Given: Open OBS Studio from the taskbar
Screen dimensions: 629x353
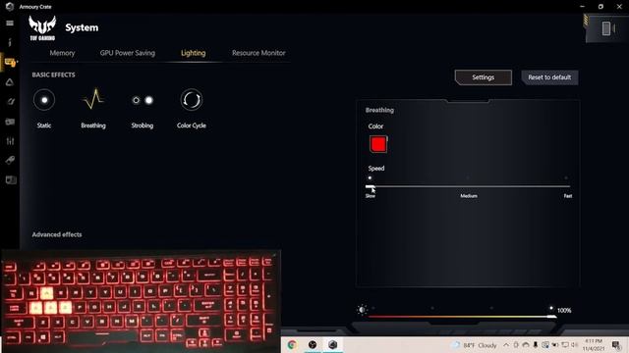Looking at the screenshot, I should tap(313, 344).
